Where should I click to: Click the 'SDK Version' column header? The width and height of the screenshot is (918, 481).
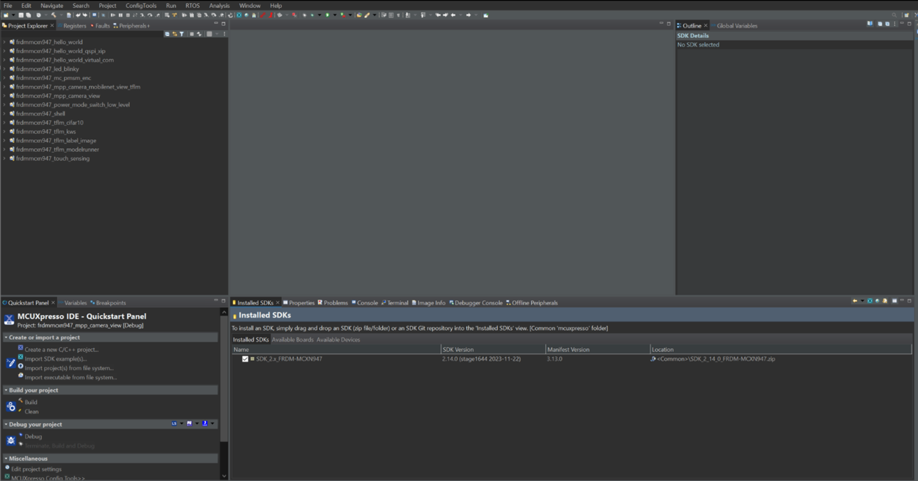[x=493, y=350]
